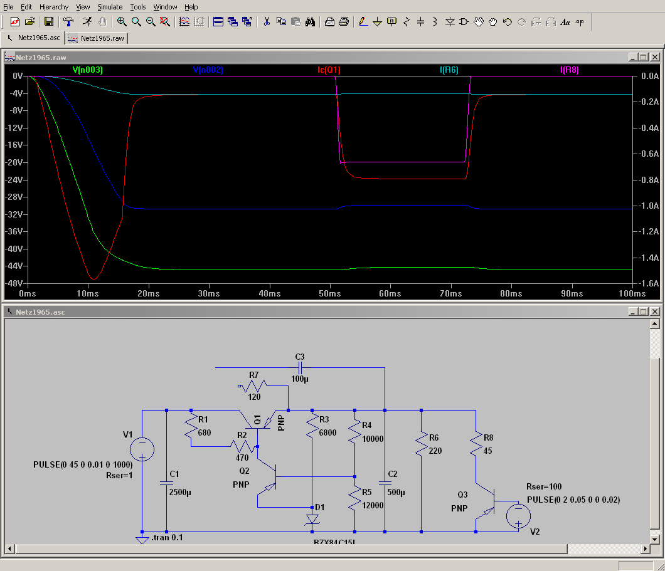This screenshot has width=665, height=571.
Task: Switch to the Netz1965.raw tab
Action: (97, 38)
